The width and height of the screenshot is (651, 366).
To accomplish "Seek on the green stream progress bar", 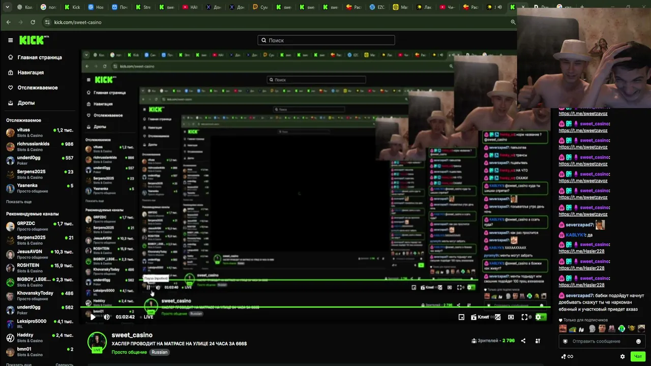I will [x=315, y=308].
